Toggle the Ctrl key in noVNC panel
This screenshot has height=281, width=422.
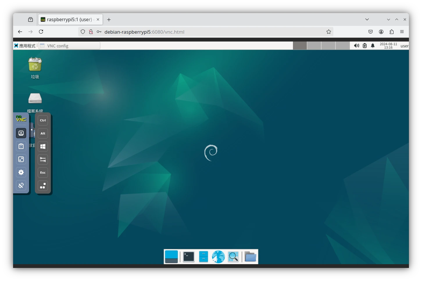[43, 120]
